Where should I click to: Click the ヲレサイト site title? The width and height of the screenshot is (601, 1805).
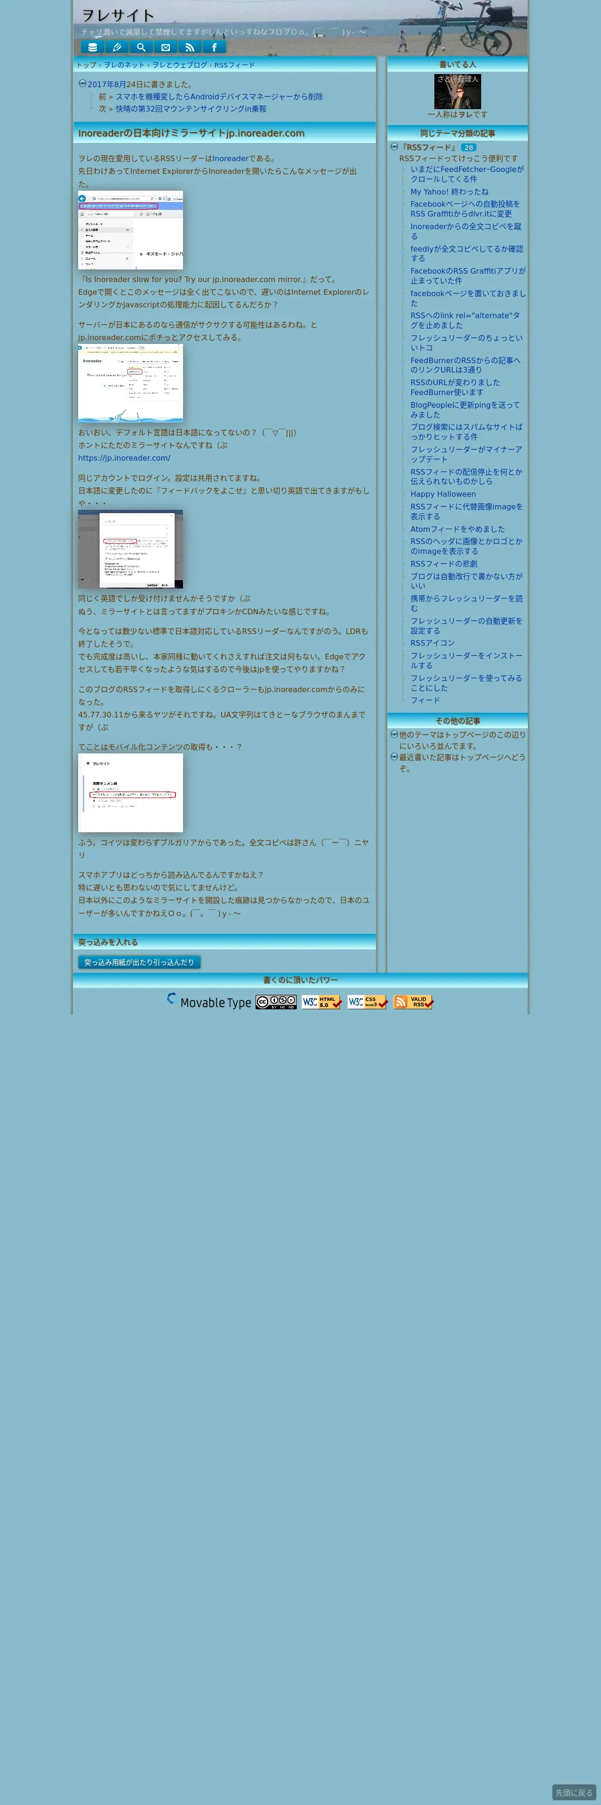(117, 15)
